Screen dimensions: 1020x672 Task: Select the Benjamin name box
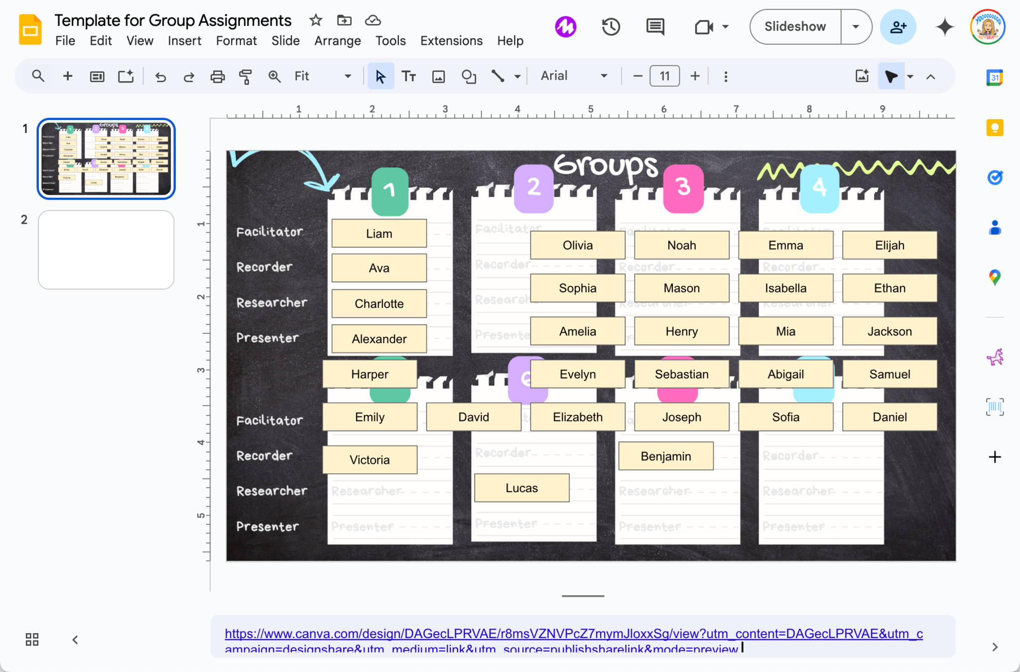[x=666, y=456]
